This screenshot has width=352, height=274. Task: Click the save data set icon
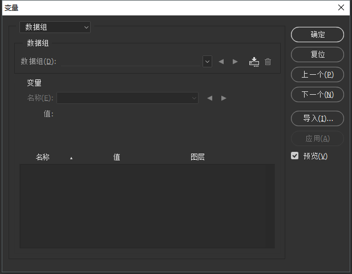click(254, 62)
